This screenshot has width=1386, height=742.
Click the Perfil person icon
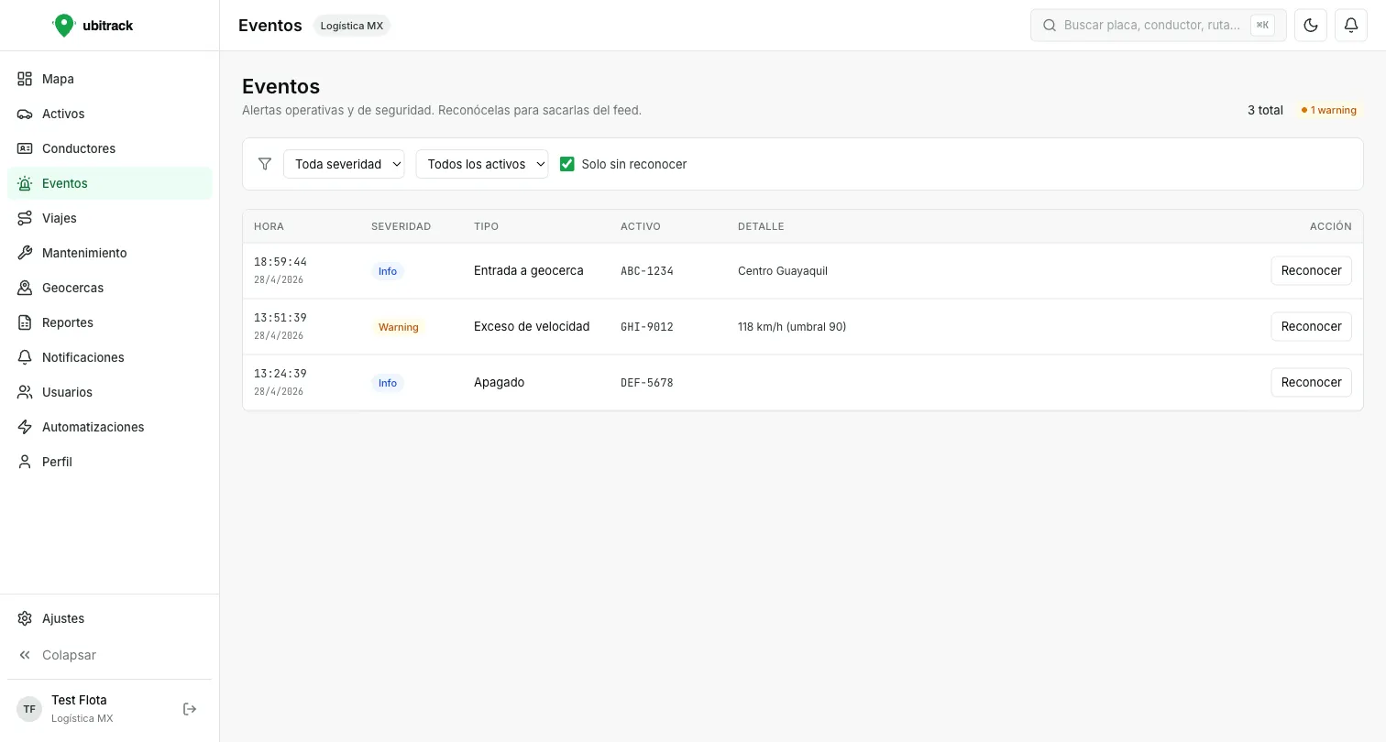(x=25, y=462)
